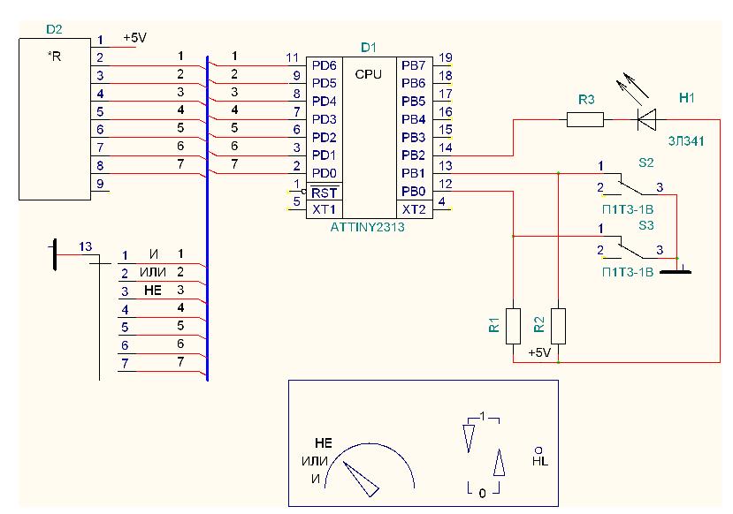Select the +5V label beside D2 pin 1
733x514 pixels.
[x=135, y=39]
